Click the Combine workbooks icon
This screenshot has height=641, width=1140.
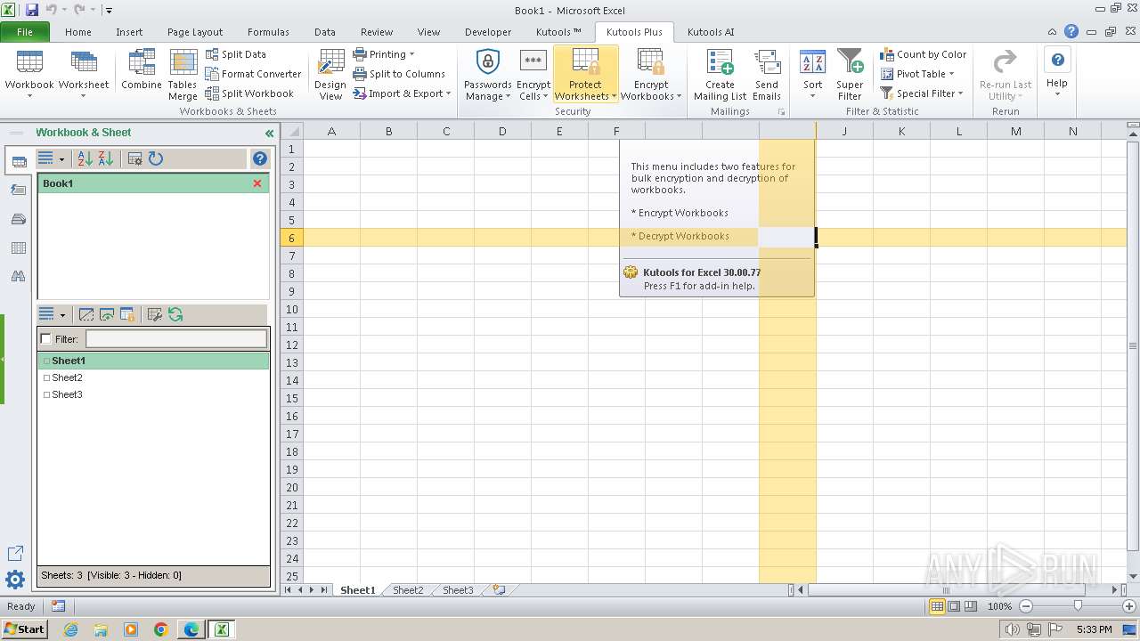pos(142,71)
